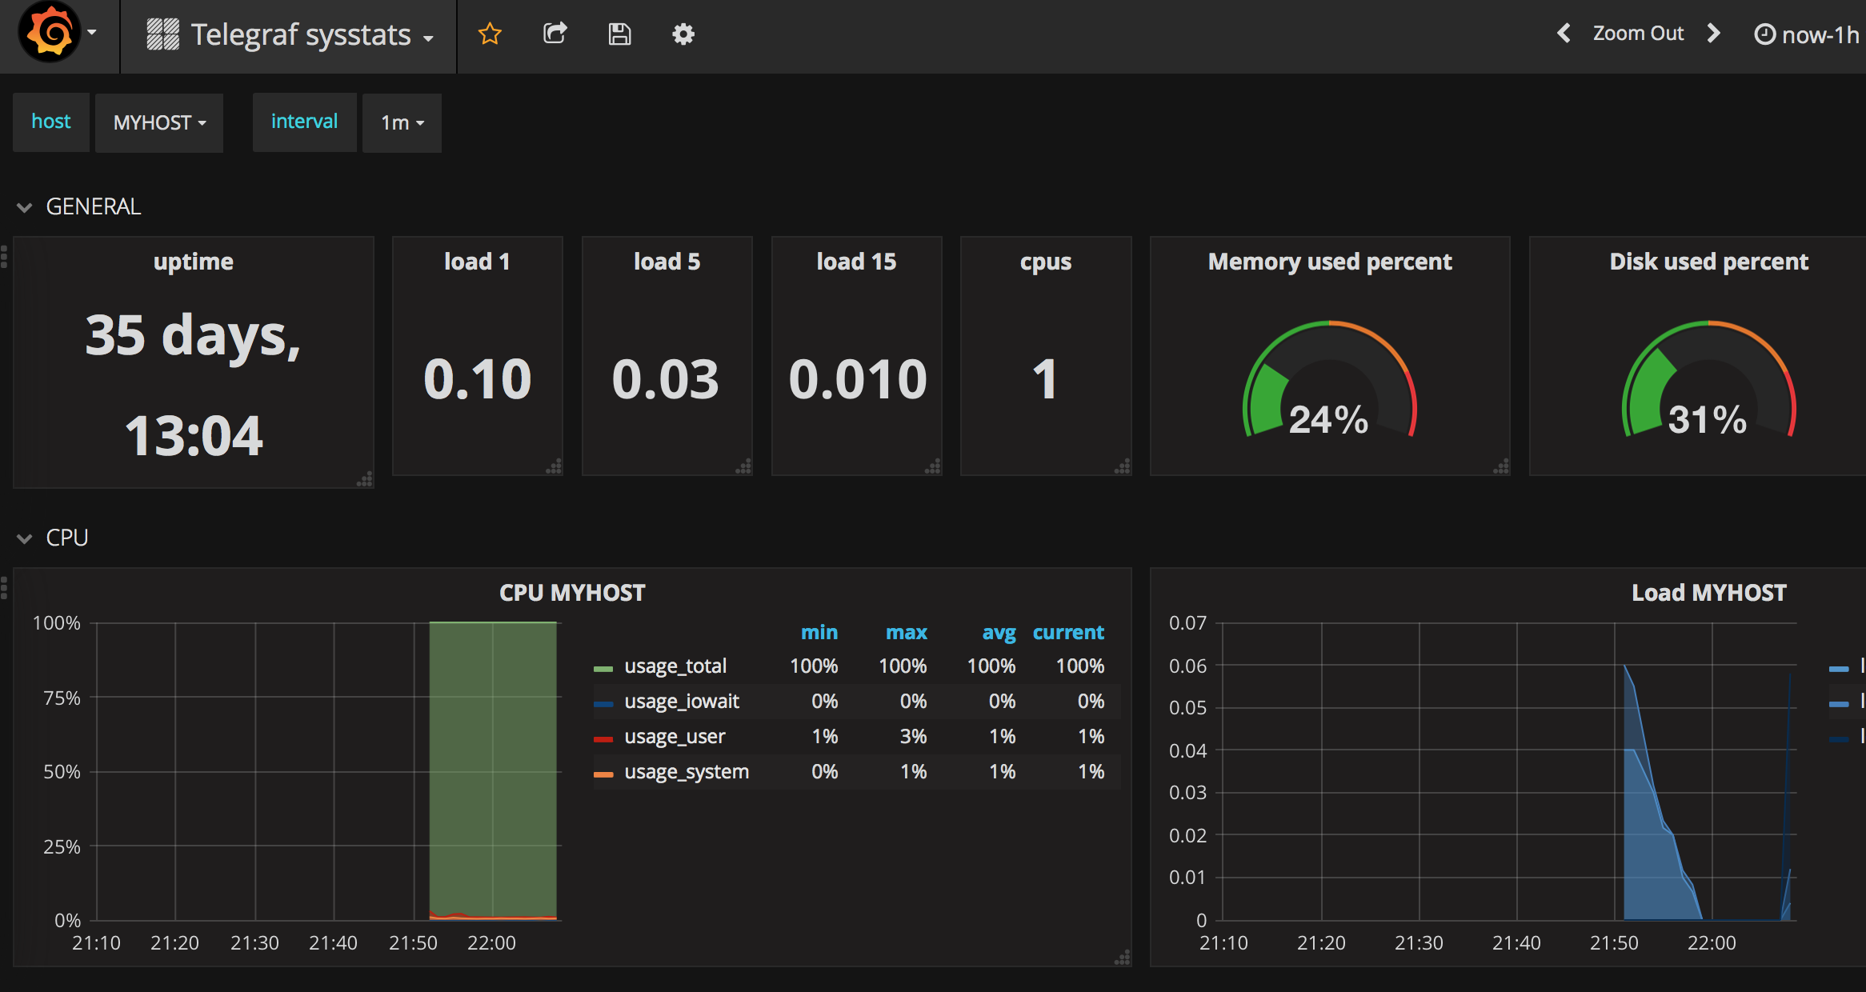Open the MYHOST host selector
This screenshot has width=1866, height=992.
(x=158, y=122)
